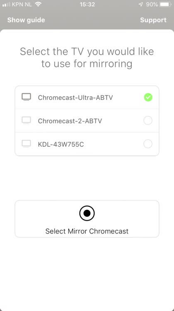This screenshot has height=311, width=174.
Task: Deselect the green checkmark for Chromecast-Ultra-ABTV
Action: tap(148, 97)
